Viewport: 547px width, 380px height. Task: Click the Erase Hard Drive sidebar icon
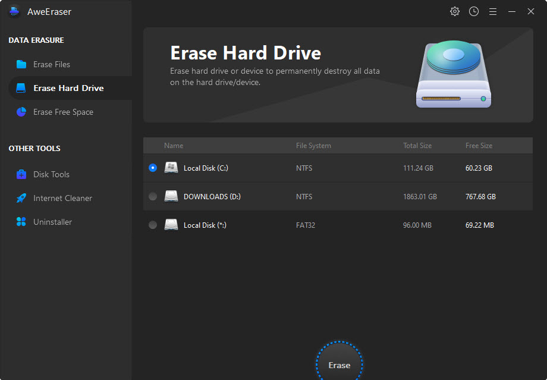[21, 88]
